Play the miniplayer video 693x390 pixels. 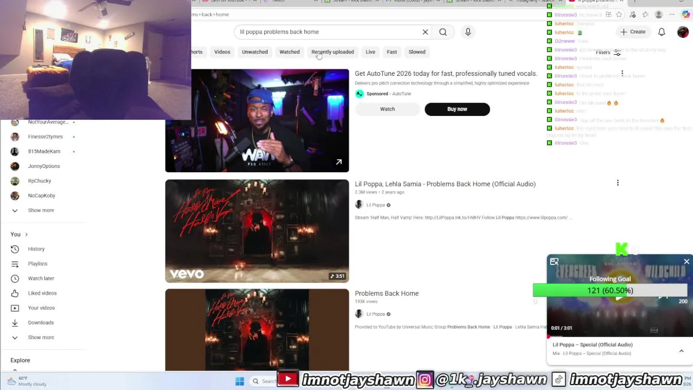[x=619, y=297]
